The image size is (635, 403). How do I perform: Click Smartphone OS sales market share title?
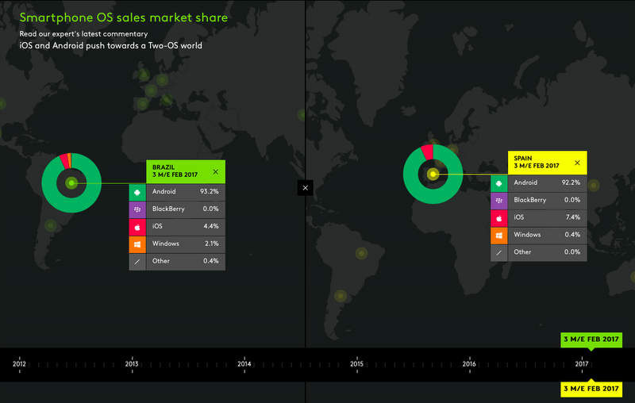click(124, 17)
